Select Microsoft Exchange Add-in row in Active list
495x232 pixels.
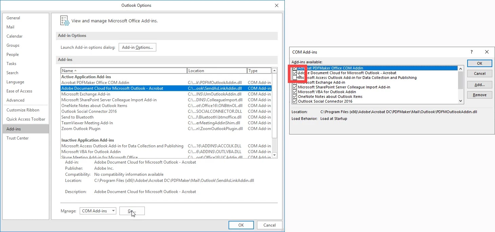click(166, 94)
